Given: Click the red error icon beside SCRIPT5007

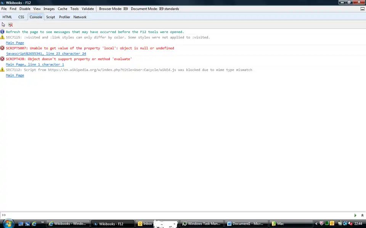Looking at the screenshot, I should click(x=2, y=48).
